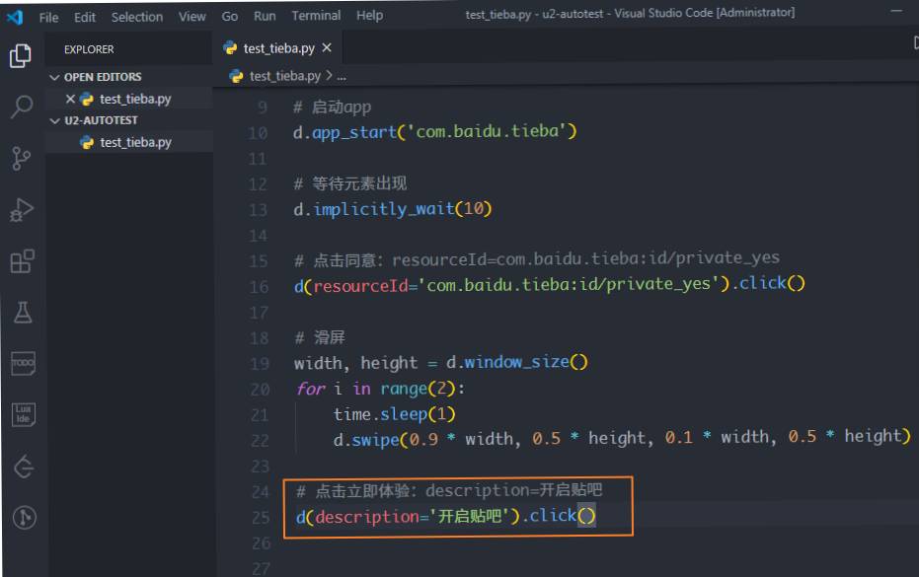919x577 pixels.
Task: Place cursor in 'for i in range(2)' line
Action: click(380, 389)
